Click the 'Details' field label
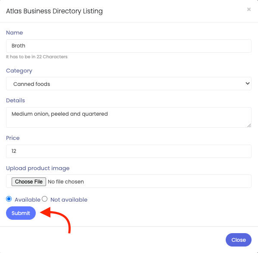 coord(16,100)
